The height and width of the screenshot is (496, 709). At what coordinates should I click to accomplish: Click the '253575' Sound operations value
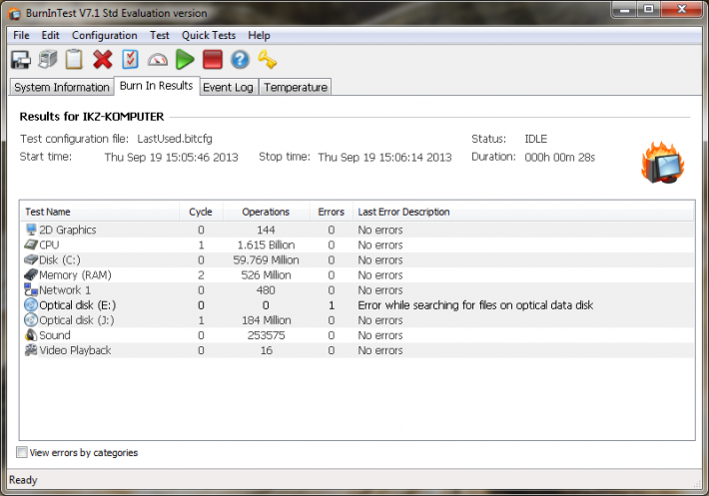(266, 335)
